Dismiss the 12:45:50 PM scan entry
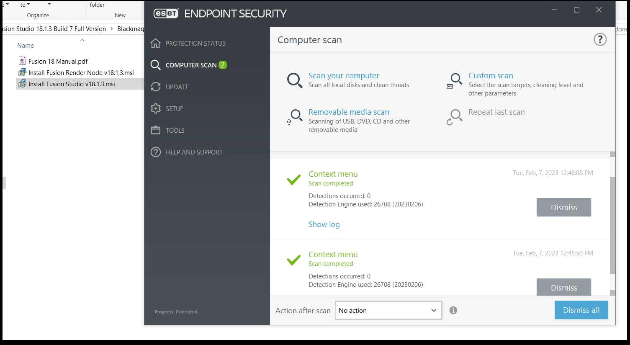 tap(564, 287)
